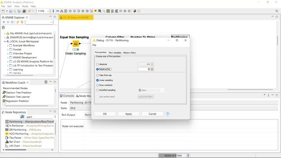Click the tree-shaped toolbar icon next to the page icon
This screenshot has width=281, height=158.
tap(61, 11)
